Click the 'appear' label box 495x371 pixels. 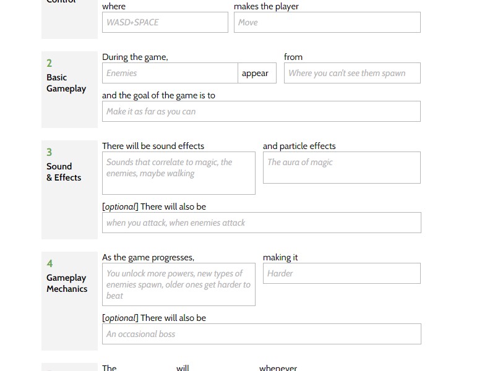(x=256, y=73)
